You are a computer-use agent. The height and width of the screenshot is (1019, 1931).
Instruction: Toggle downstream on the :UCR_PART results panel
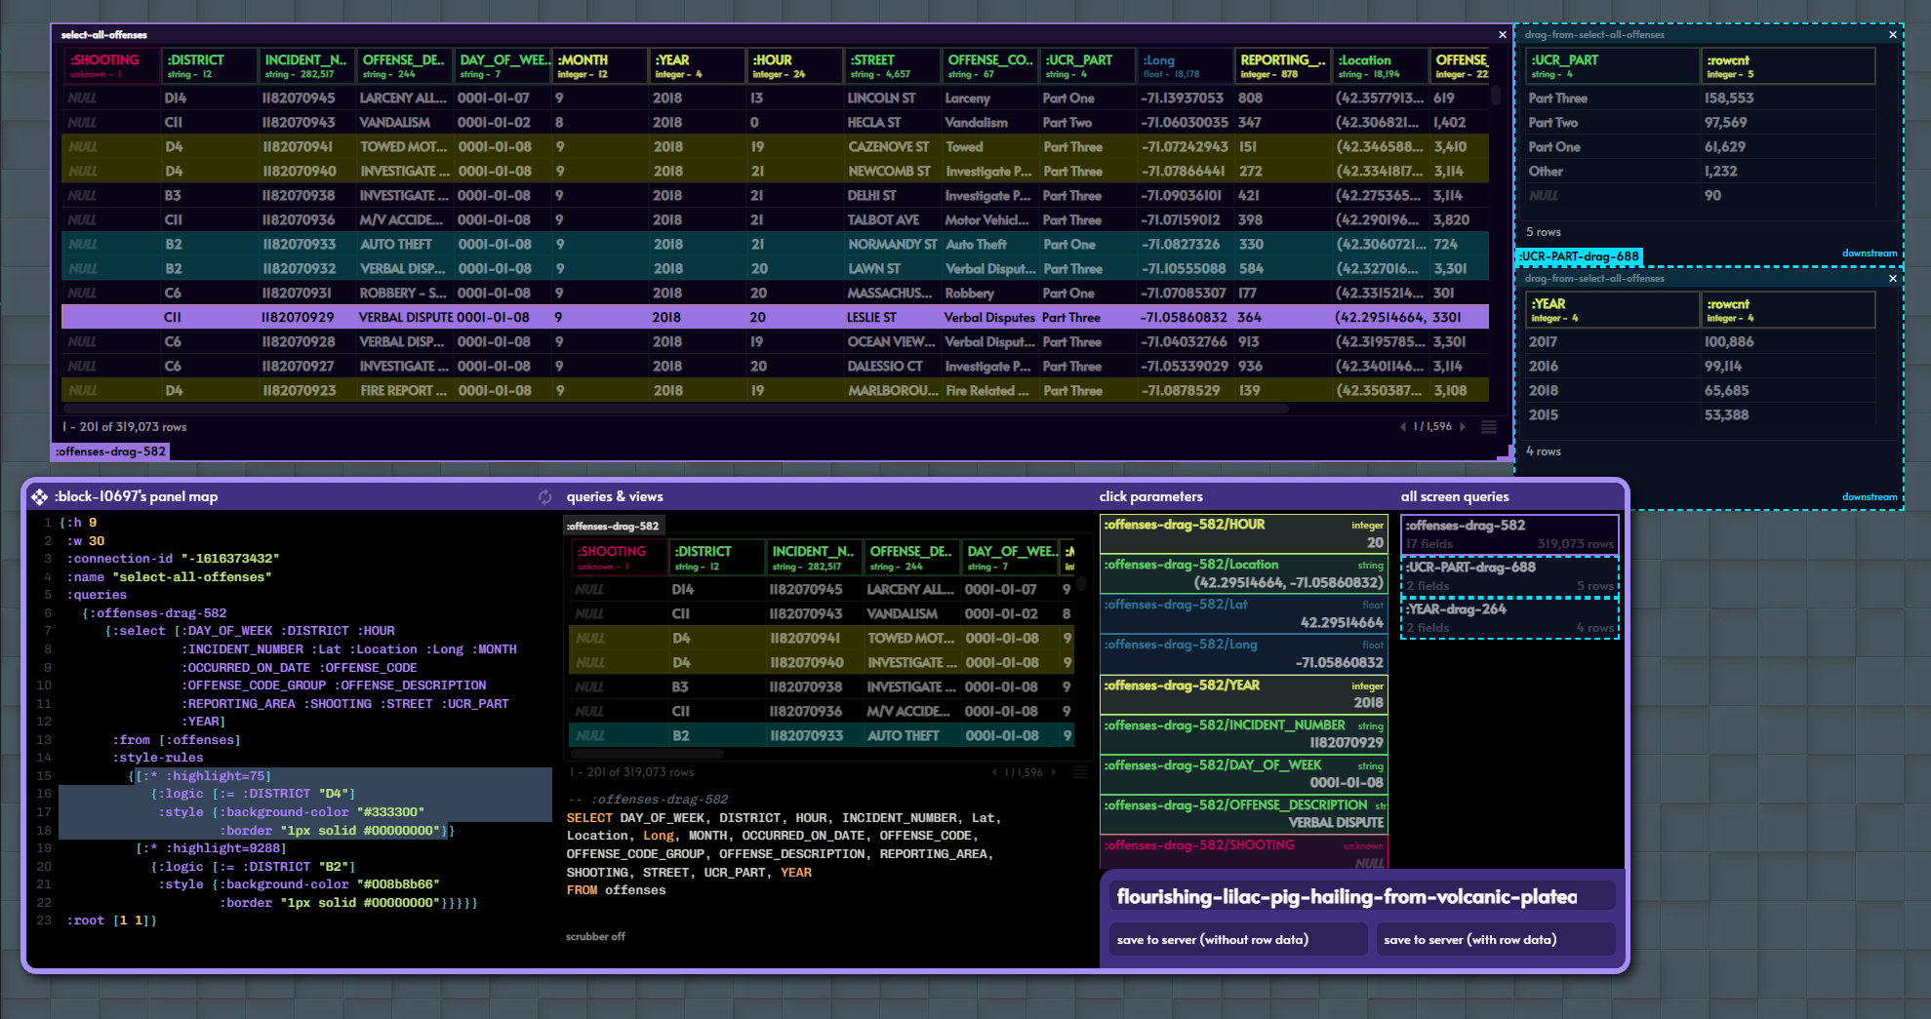point(1870,253)
